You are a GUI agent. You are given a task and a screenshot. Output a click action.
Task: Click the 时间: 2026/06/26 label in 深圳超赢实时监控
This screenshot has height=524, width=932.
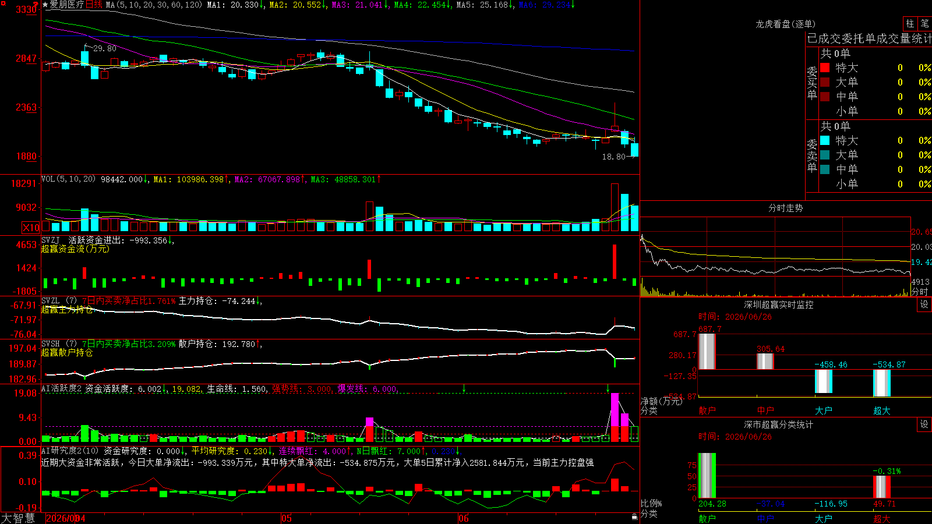pos(735,317)
